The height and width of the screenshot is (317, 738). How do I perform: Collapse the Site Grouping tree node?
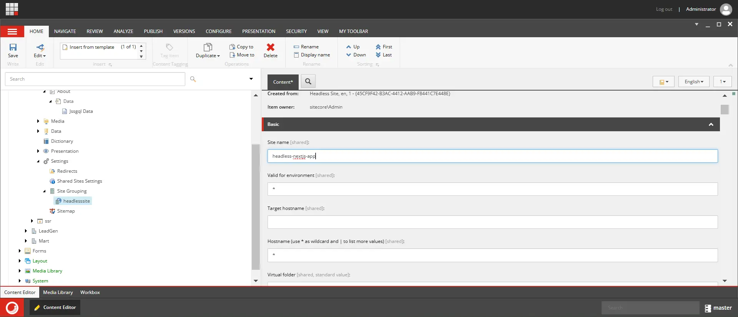click(44, 191)
